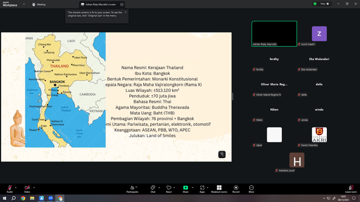360x202 pixels.
Task: Open the More options menu
Action: click(x=251, y=189)
